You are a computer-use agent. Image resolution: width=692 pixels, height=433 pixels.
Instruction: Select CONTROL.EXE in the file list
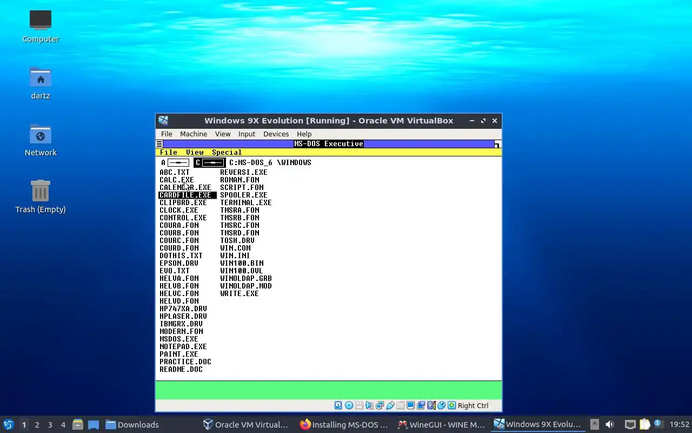[x=183, y=218]
